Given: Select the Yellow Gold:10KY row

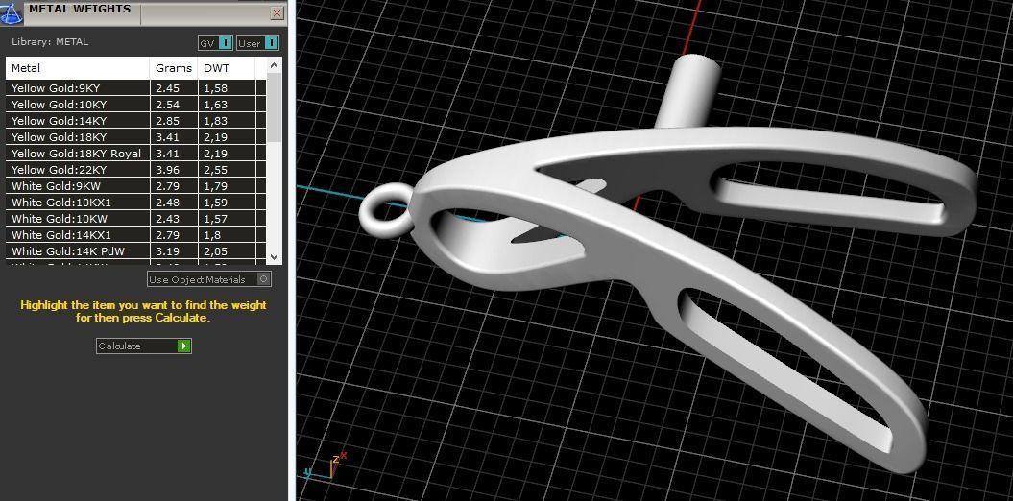Looking at the screenshot, I should [x=135, y=104].
